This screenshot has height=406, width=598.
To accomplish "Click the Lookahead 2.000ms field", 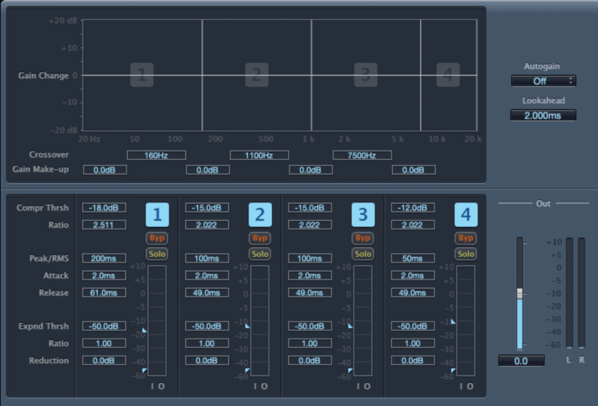I will 544,115.
